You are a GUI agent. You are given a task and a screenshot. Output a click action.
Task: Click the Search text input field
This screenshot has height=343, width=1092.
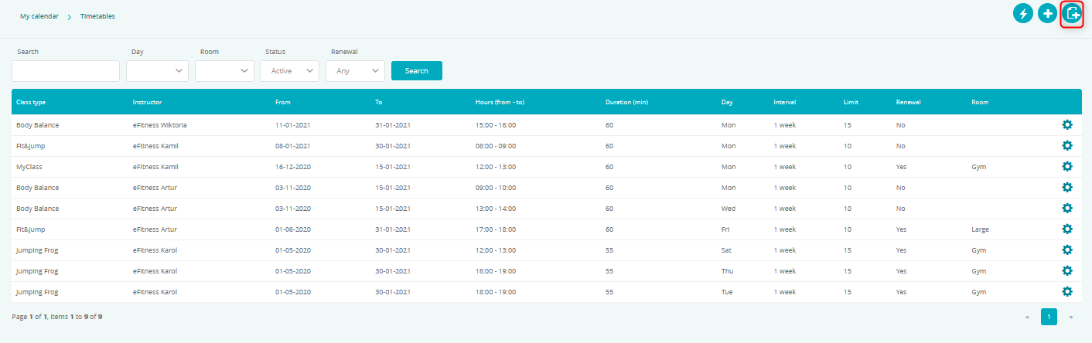click(x=66, y=71)
